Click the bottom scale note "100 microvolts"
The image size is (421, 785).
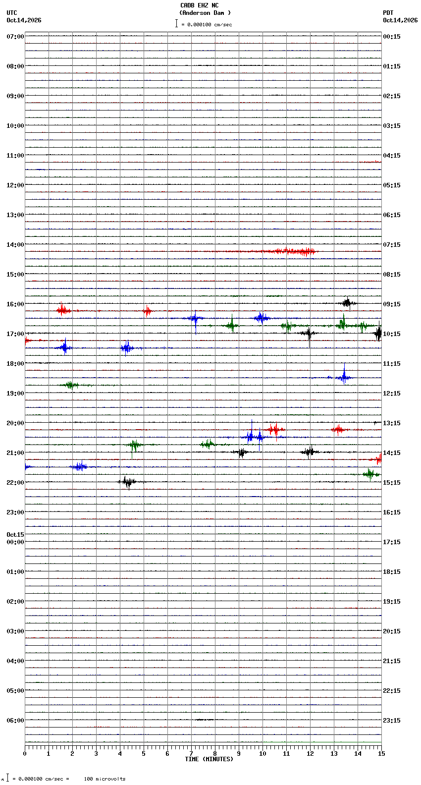click(x=105, y=779)
